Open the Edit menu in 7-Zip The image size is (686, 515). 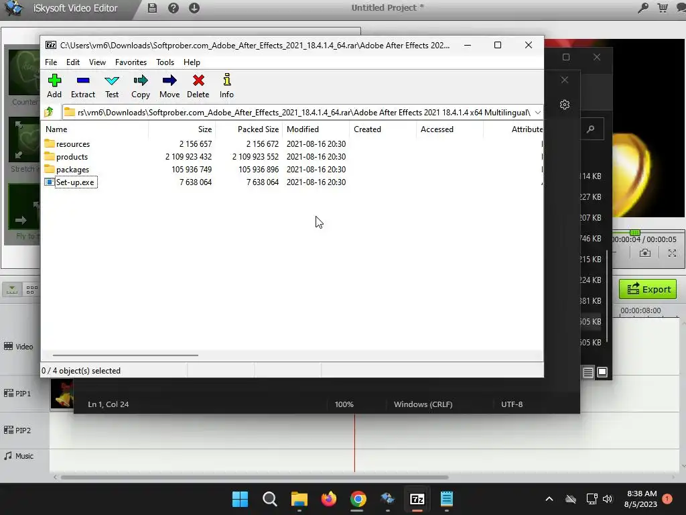click(72, 62)
